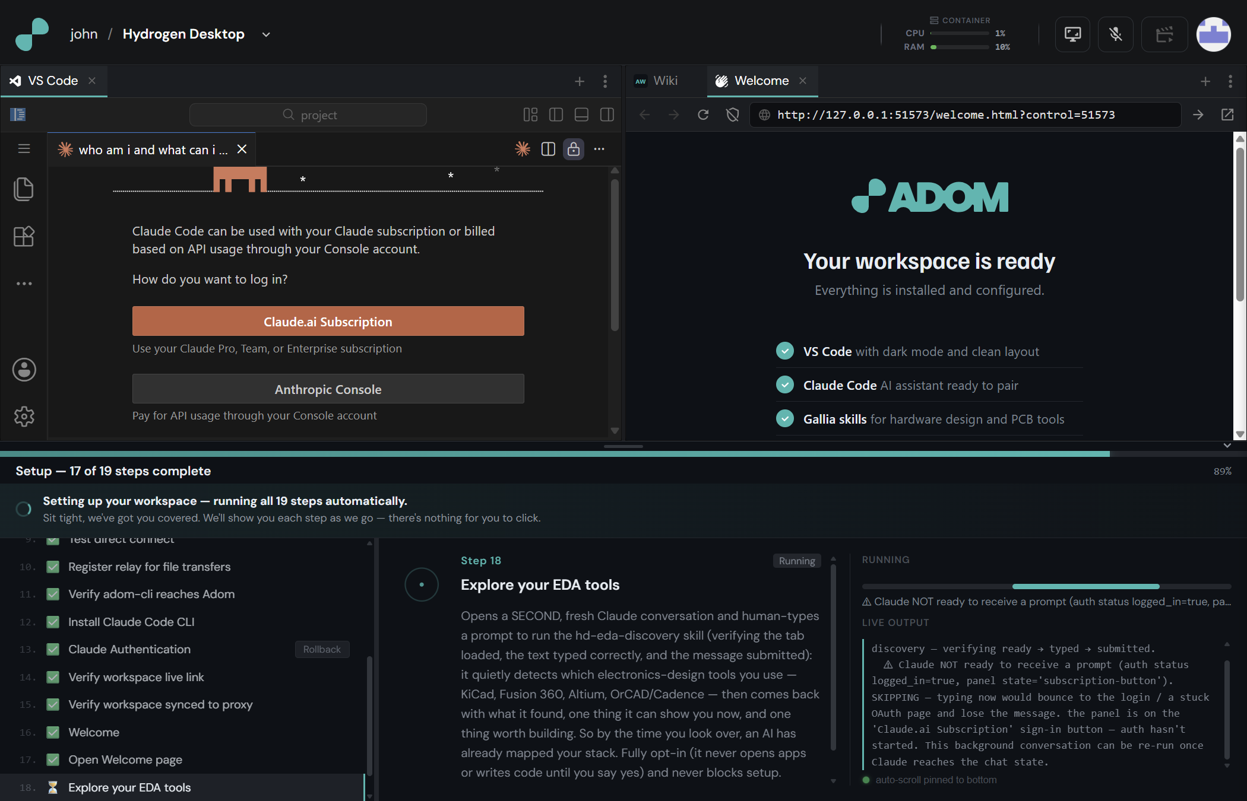Image resolution: width=1247 pixels, height=801 pixels.
Task: Click the Claude panel vertical scrollbar
Action: tap(615, 255)
